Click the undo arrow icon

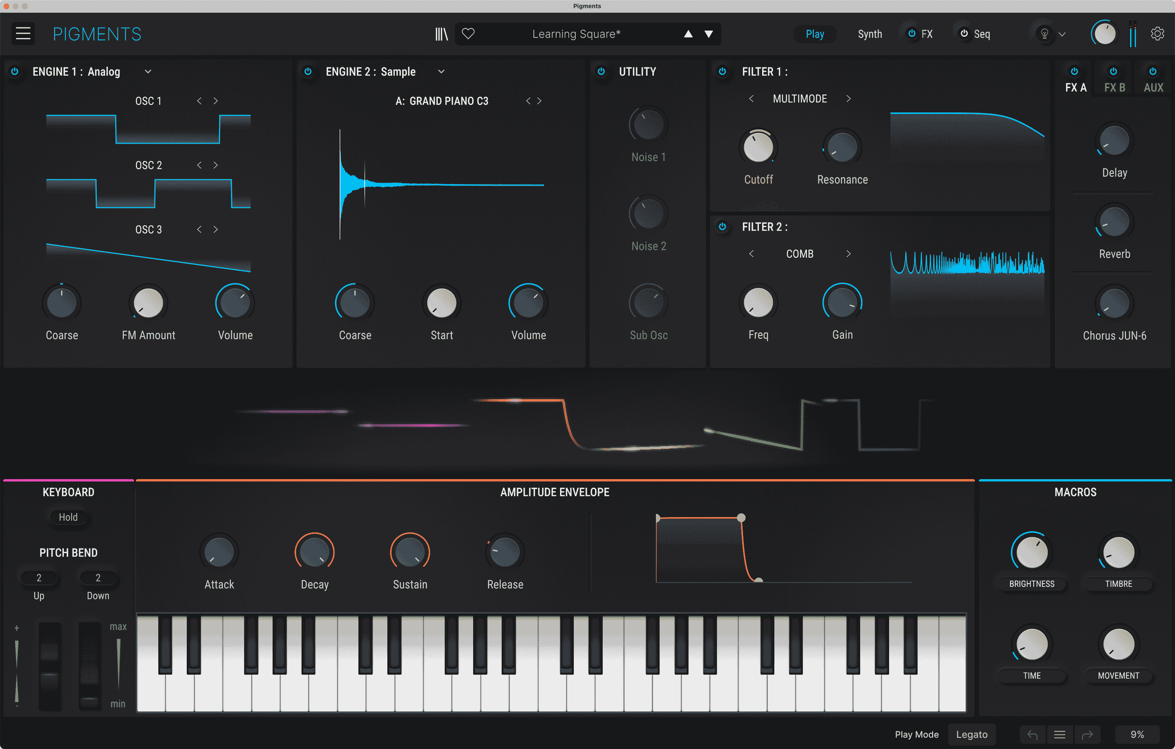click(x=1032, y=734)
